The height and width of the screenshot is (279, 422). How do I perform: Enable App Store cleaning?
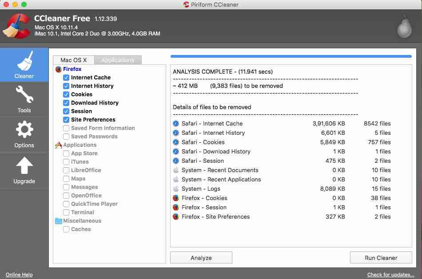point(66,153)
